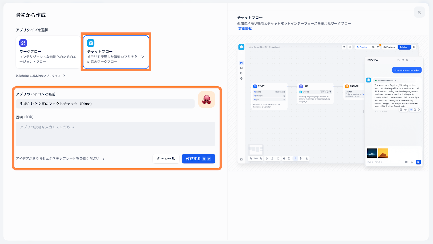Click the zoom in magnifier icon
This screenshot has width=433, height=244.
(x=261, y=159)
